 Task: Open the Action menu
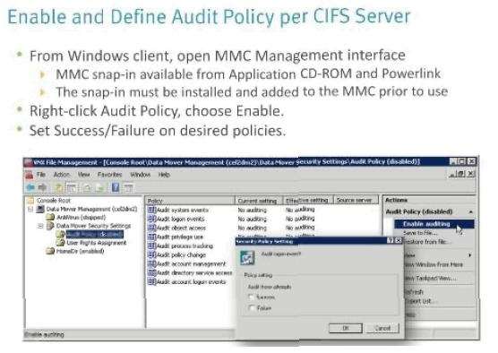tap(61, 175)
